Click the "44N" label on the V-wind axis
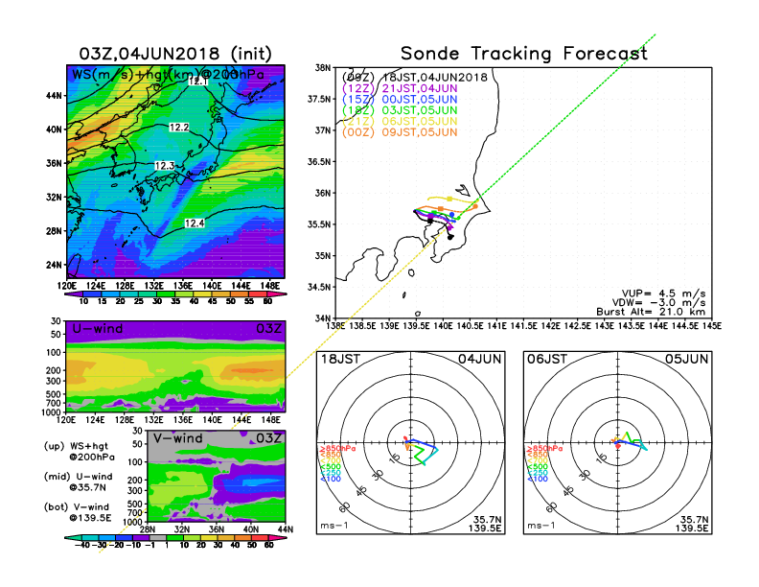Screen dimensions: 759x587 coord(286,529)
